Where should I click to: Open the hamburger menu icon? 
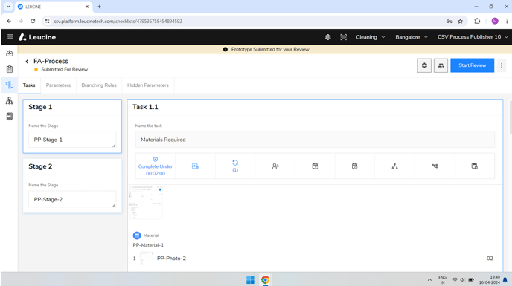(10, 36)
